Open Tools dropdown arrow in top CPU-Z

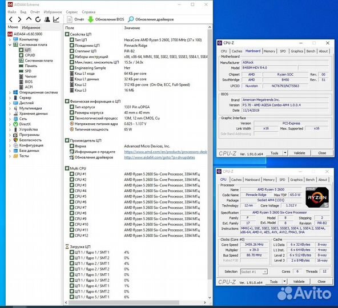[x=285, y=153]
